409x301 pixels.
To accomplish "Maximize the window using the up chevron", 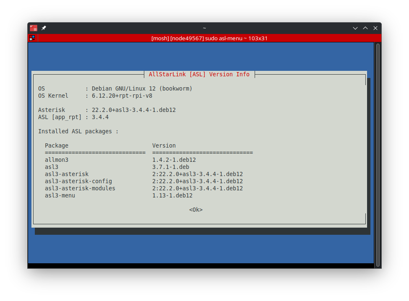I will tap(365, 28).
